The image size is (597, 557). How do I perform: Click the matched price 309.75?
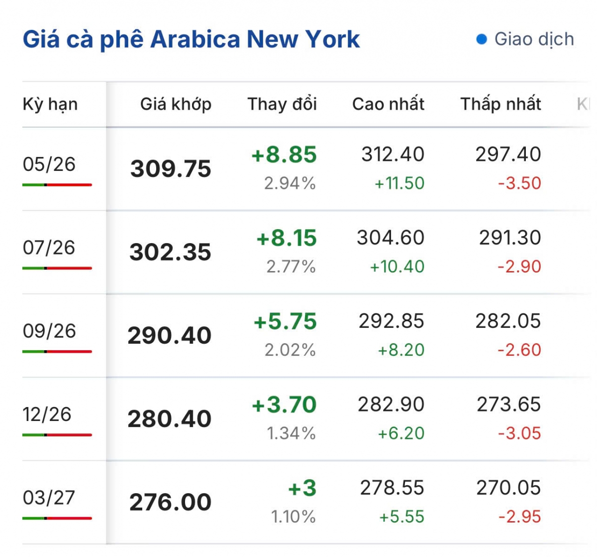pos(170,168)
